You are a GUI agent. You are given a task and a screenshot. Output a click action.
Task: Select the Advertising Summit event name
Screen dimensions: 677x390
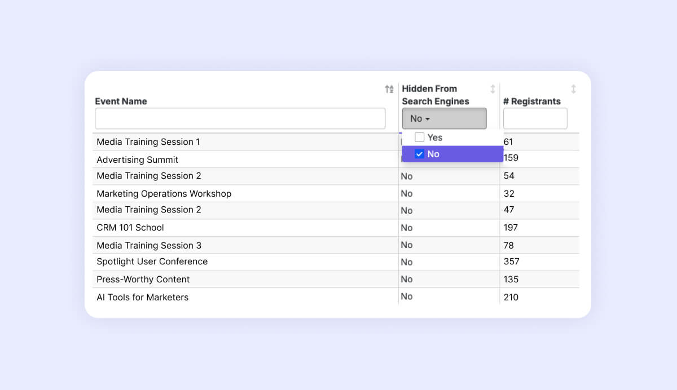pos(137,160)
